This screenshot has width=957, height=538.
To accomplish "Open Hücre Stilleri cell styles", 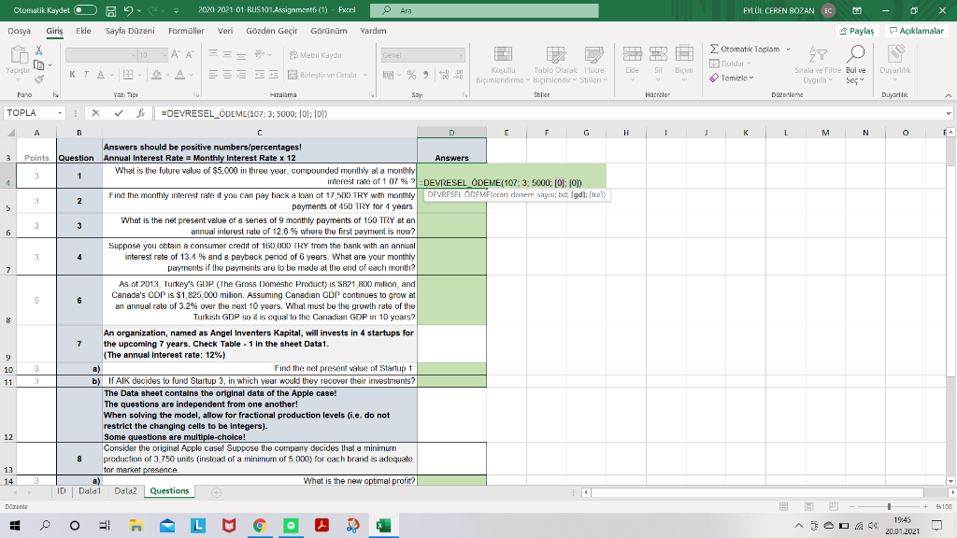I will [593, 64].
